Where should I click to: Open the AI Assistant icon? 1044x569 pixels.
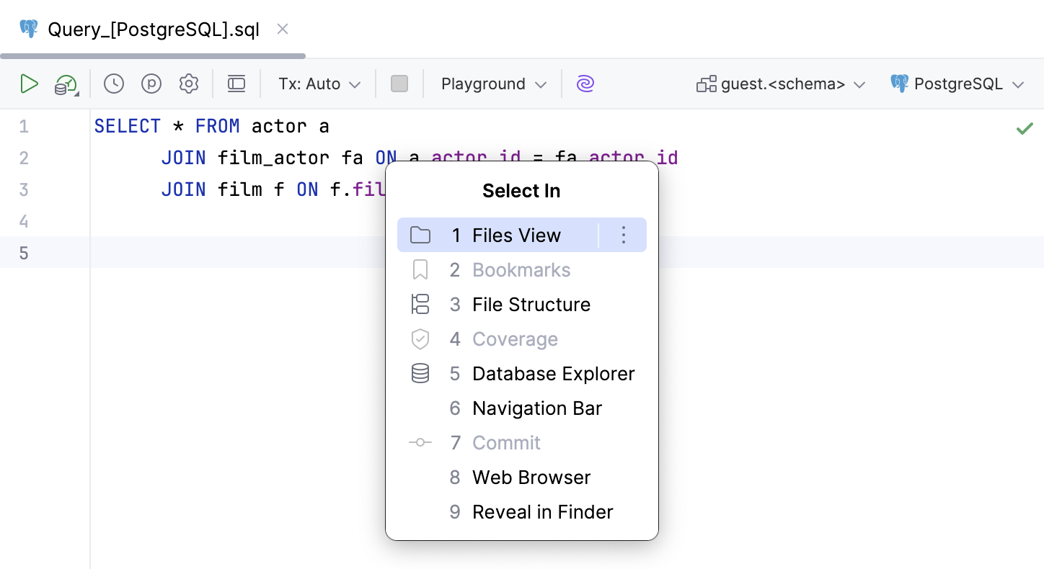pyautogui.click(x=585, y=84)
